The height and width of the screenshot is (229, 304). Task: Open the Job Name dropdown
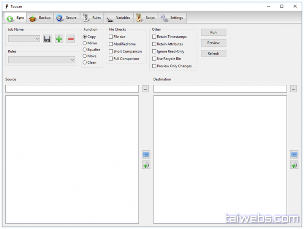pyautogui.click(x=24, y=39)
